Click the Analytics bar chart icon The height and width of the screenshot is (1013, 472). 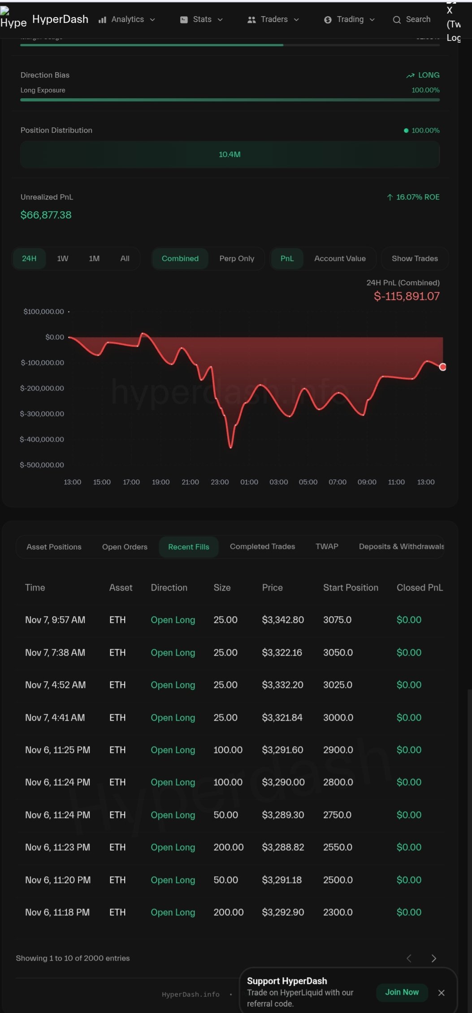coord(102,20)
